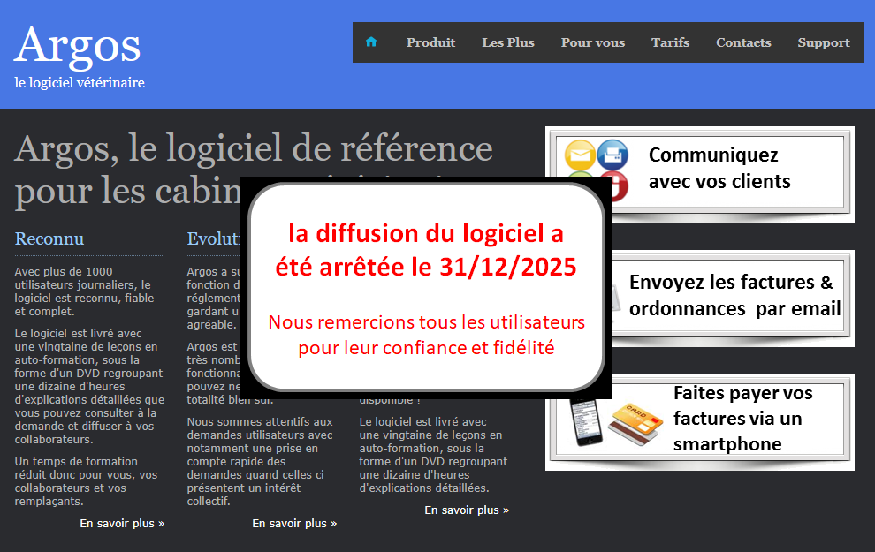Click "En savoir plus" under Reconnu column
The height and width of the screenshot is (552, 875).
tap(122, 524)
